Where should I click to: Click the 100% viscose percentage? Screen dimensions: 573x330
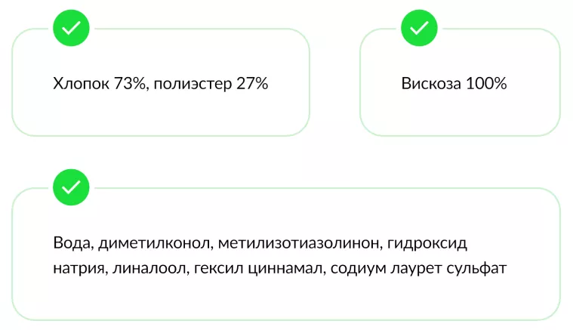485,84
